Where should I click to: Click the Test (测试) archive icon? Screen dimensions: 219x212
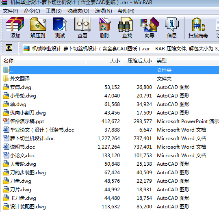[60, 24]
